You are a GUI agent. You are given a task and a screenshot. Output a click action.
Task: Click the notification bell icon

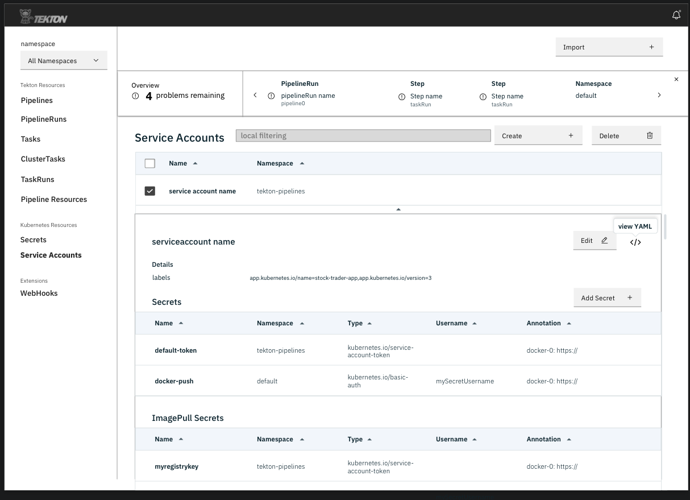pos(676,14)
